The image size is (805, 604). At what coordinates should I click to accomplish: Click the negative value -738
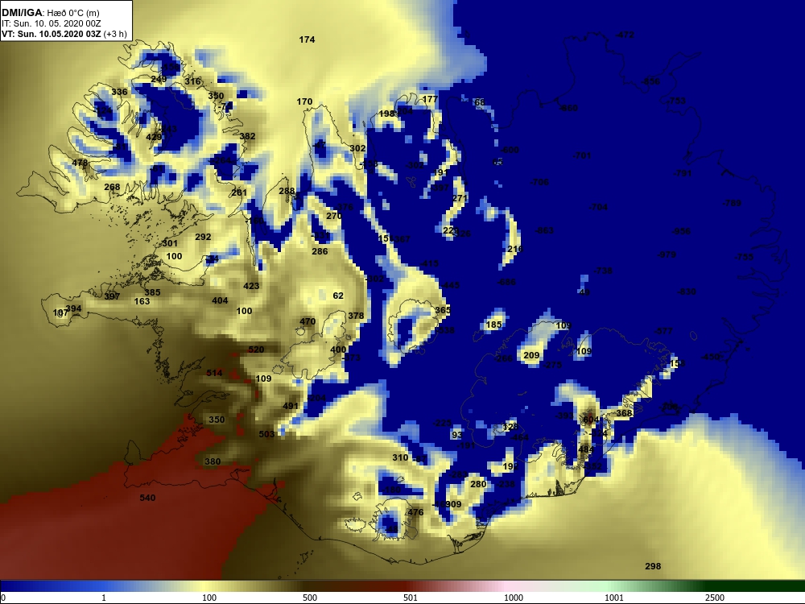tap(603, 271)
